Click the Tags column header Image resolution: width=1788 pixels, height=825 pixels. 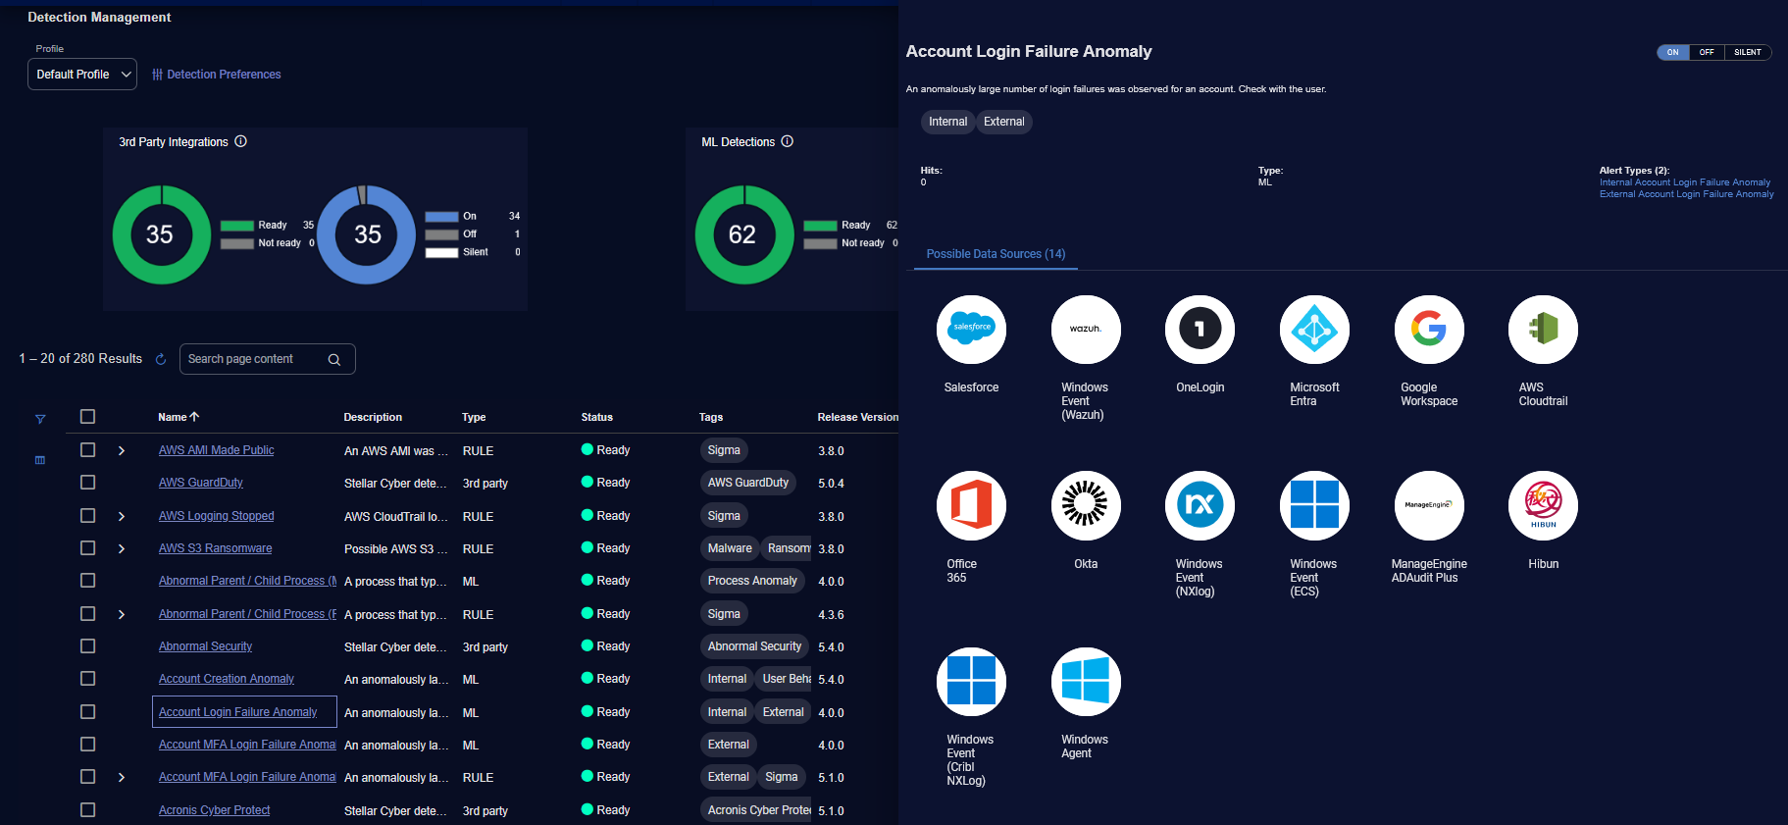[x=711, y=417]
